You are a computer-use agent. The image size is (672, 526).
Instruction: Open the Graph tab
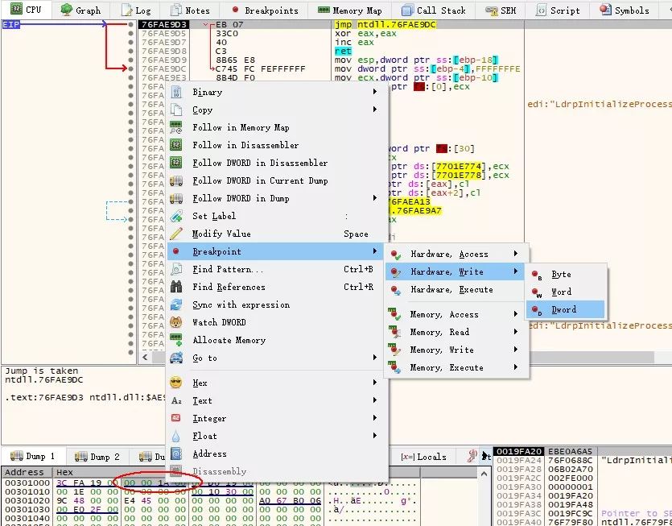81,10
